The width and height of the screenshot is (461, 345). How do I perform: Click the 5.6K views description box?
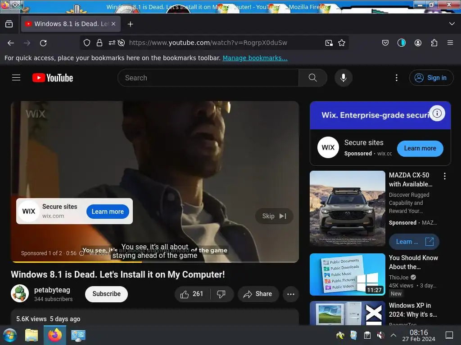pyautogui.click(x=155, y=318)
